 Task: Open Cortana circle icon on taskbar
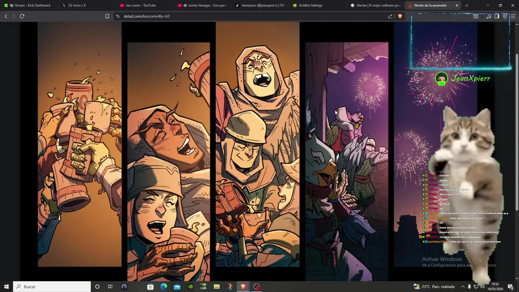(97, 287)
